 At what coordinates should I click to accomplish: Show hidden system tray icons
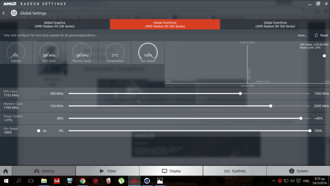click(274, 181)
